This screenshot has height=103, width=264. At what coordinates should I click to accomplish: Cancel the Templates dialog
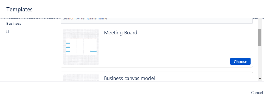point(257,93)
